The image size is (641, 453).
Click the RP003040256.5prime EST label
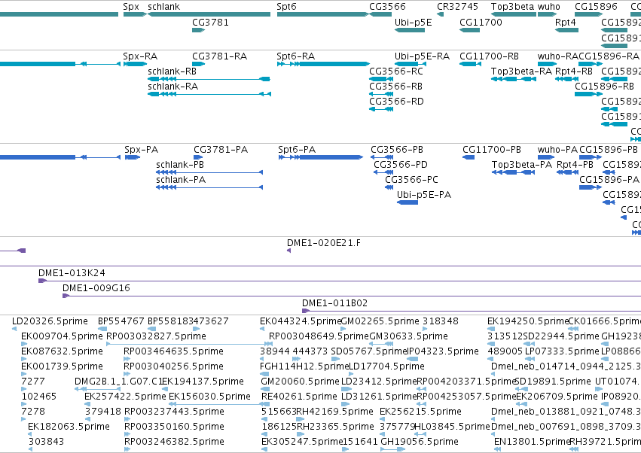click(173, 366)
